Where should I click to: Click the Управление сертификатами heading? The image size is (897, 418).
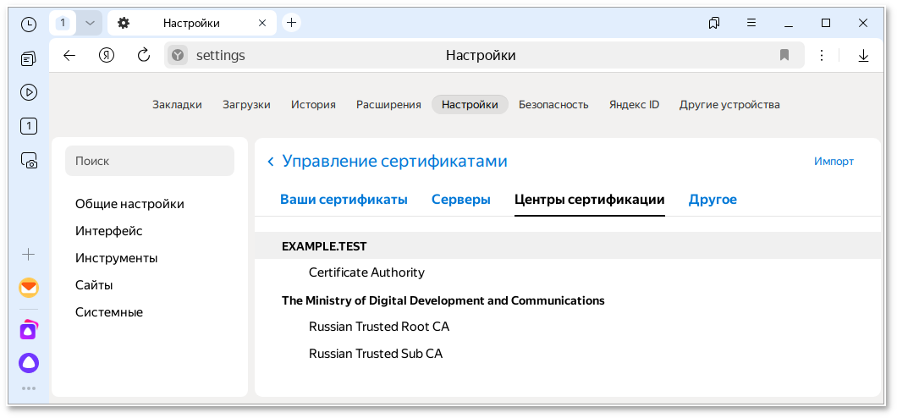tap(394, 162)
